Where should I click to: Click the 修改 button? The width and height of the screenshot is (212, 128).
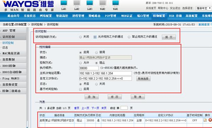pos(115,97)
